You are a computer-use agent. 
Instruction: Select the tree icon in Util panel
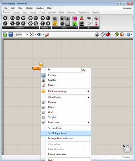[82, 23]
